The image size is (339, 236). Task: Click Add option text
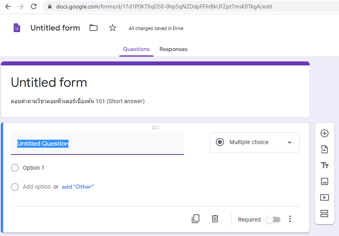37,187
